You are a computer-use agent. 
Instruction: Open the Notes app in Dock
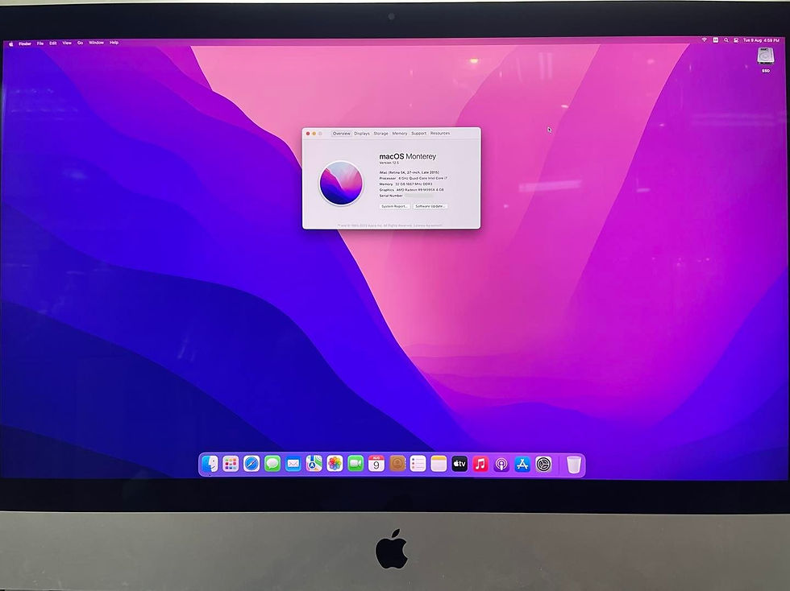pyautogui.click(x=439, y=464)
